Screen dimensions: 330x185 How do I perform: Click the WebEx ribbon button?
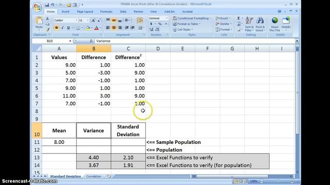tap(286, 24)
